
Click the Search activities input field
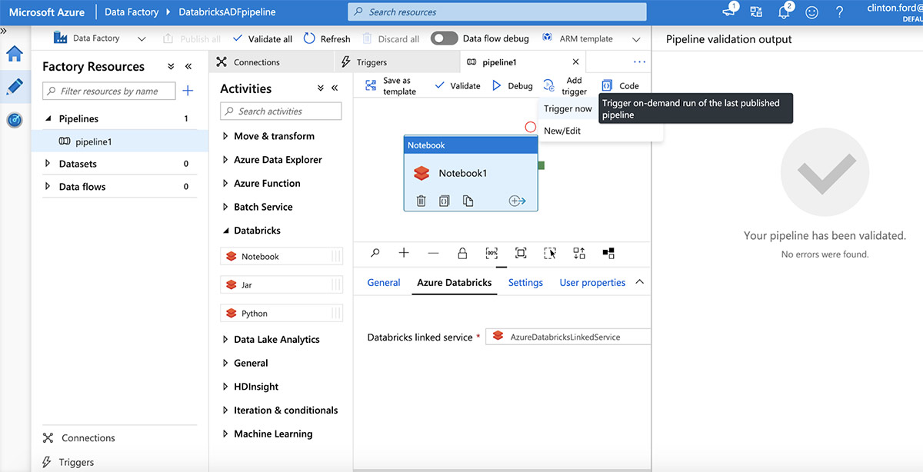tap(282, 111)
